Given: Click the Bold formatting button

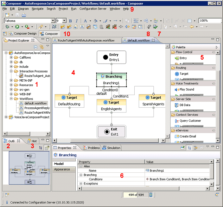Looking at the screenshot, I should pyautogui.click(x=70, y=21).
